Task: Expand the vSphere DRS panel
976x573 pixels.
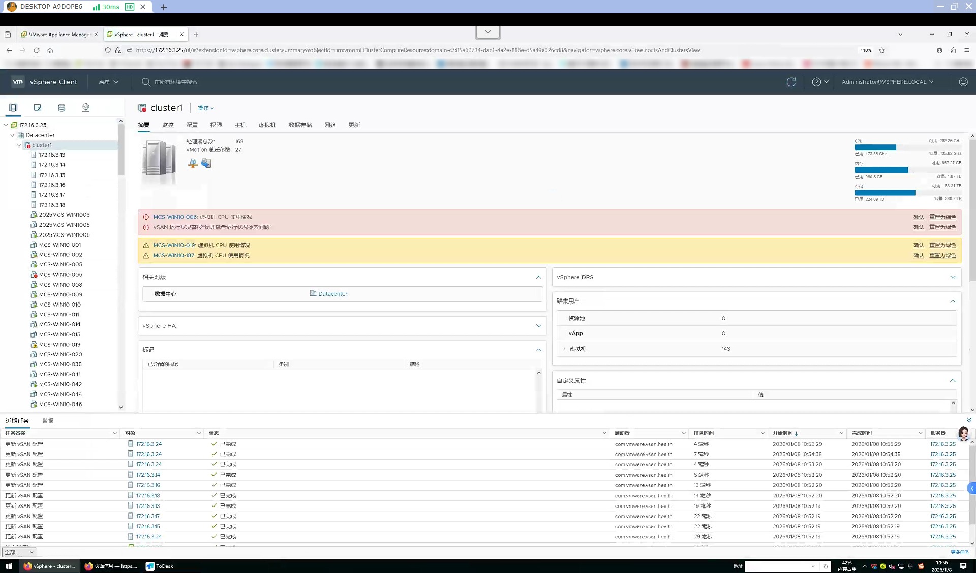Action: pyautogui.click(x=952, y=277)
